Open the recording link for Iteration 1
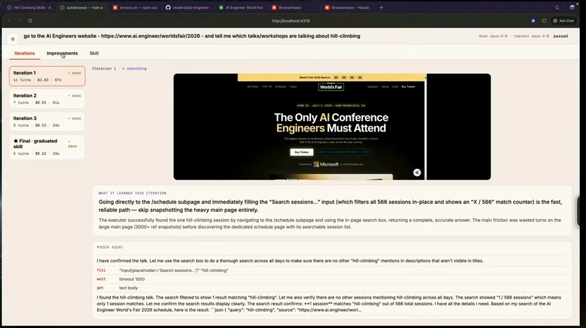This screenshot has height=328, width=586. 134,69
